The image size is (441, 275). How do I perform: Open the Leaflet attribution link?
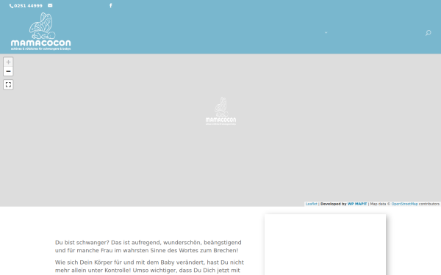311,204
